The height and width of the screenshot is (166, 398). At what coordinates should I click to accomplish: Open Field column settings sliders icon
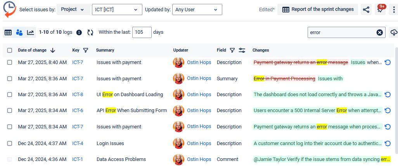point(242,50)
